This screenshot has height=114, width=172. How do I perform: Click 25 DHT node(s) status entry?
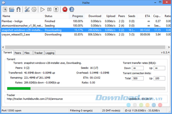(111, 111)
